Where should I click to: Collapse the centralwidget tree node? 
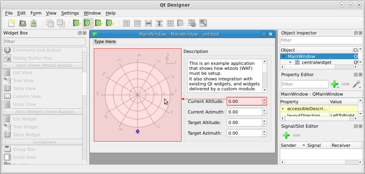point(290,63)
